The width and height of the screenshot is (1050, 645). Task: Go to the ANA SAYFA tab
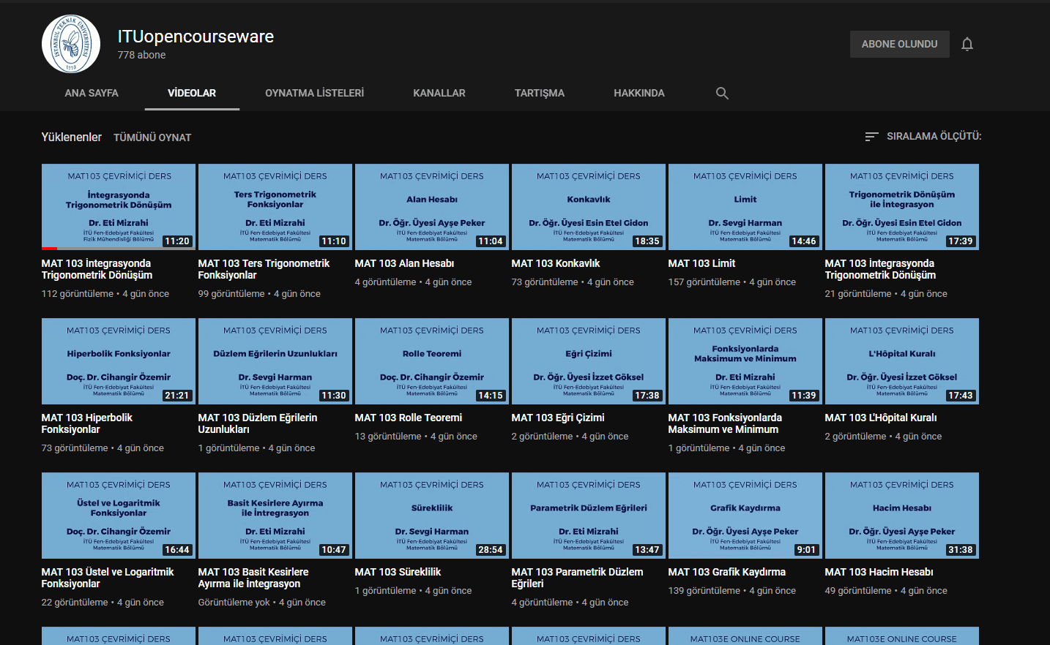92,93
